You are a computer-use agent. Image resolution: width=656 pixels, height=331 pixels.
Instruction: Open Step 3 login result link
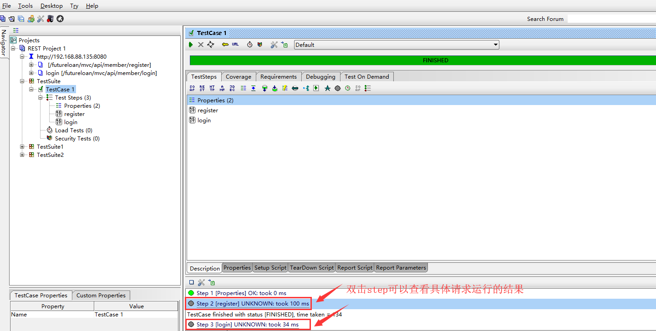pos(247,325)
